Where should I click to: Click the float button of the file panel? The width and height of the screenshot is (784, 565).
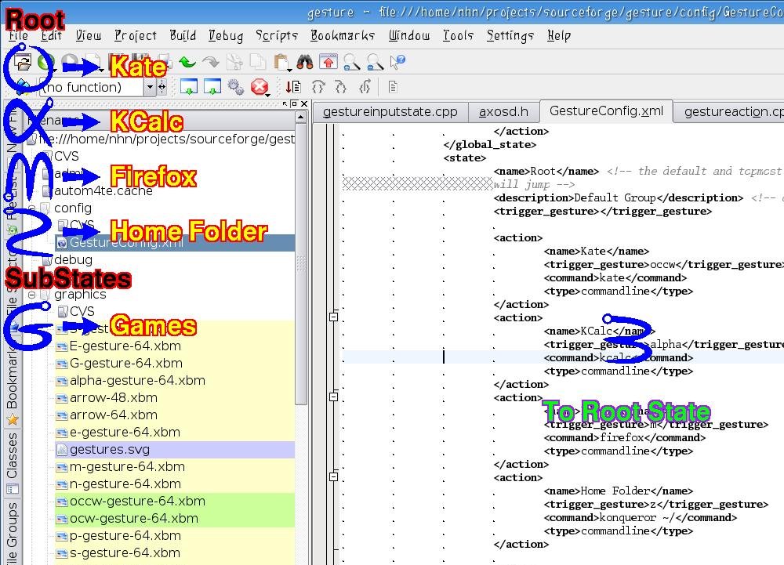(294, 103)
